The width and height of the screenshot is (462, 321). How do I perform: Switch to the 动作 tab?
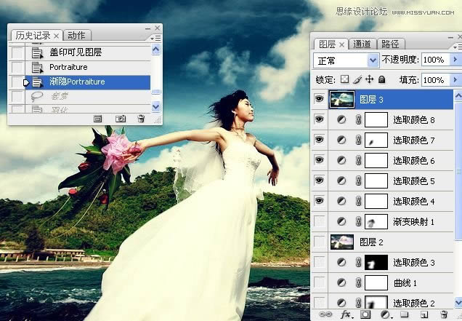click(76, 35)
